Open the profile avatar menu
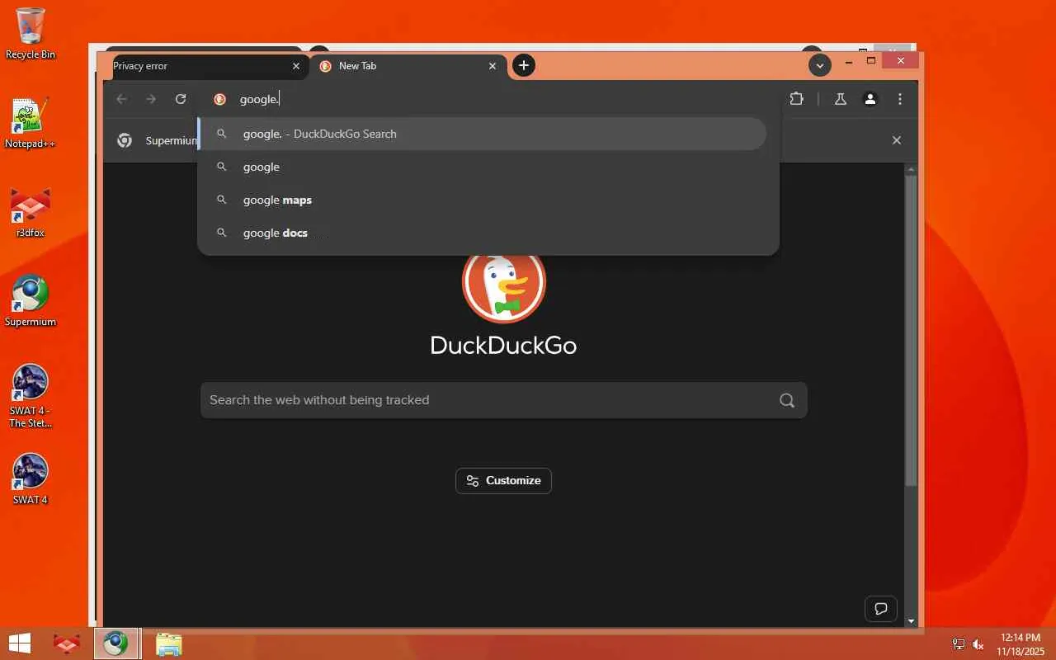Viewport: 1056px width, 660px height. 870,99
